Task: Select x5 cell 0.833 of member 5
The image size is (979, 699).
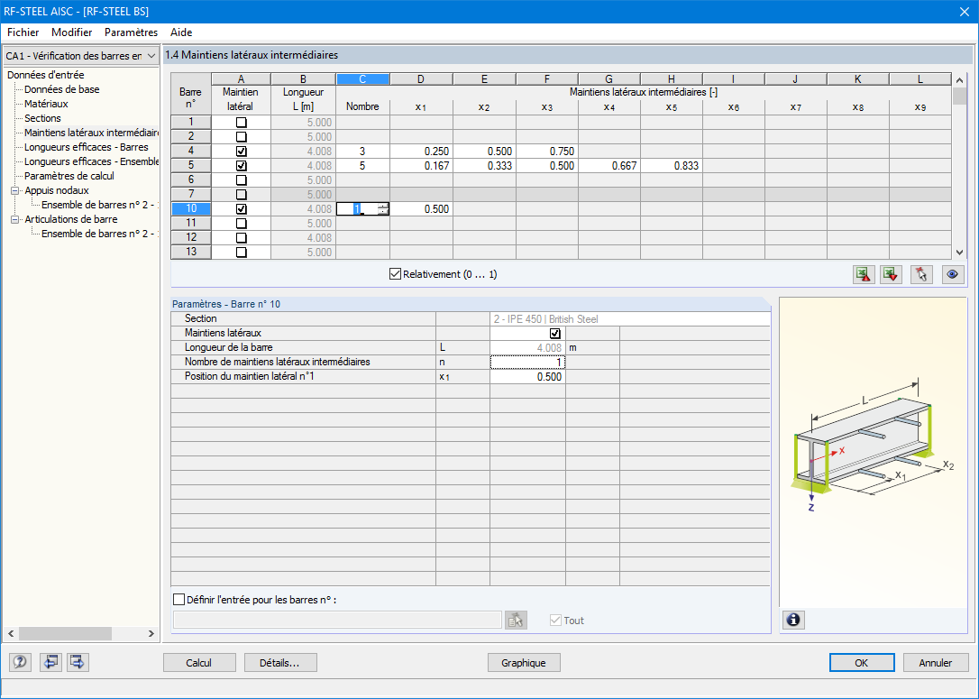Action: point(672,166)
